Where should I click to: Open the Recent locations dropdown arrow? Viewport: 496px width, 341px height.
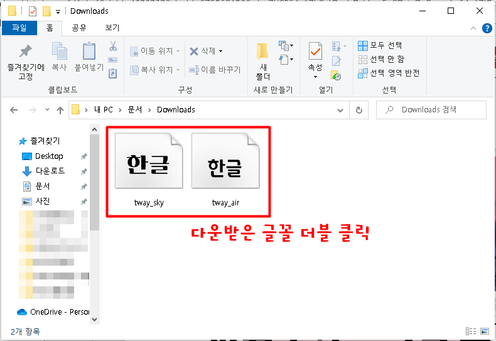point(47,110)
